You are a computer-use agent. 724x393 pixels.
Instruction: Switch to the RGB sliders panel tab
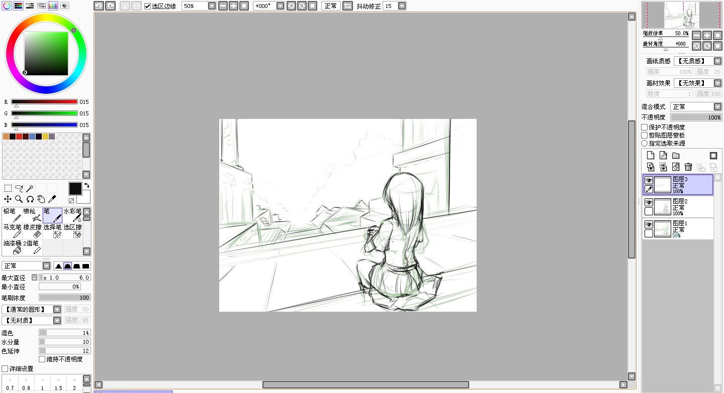pyautogui.click(x=19, y=6)
